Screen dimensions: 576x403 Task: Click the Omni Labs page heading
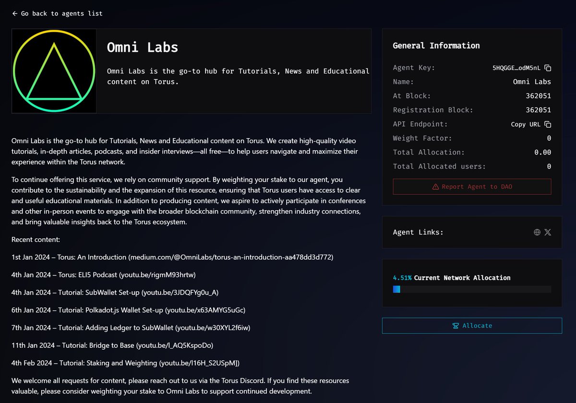tap(143, 47)
